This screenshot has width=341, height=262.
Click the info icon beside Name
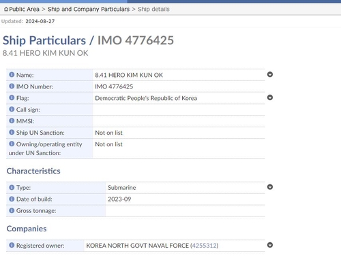pyautogui.click(x=12, y=75)
